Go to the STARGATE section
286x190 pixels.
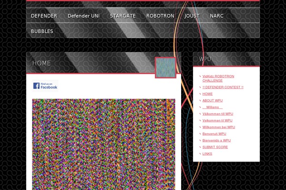click(123, 16)
